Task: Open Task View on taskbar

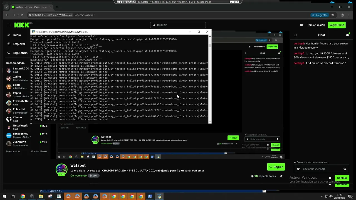Action: tap(13, 196)
